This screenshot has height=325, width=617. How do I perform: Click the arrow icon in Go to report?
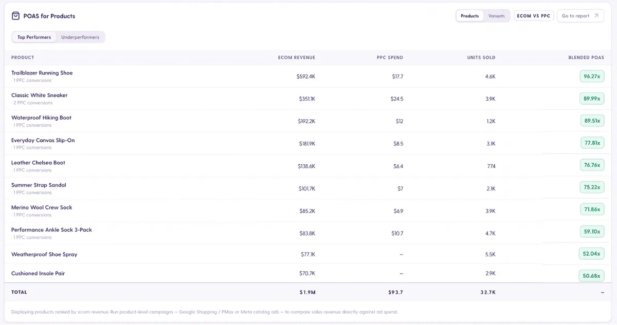[596, 16]
